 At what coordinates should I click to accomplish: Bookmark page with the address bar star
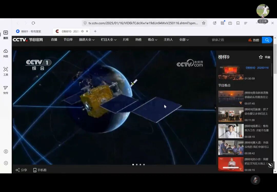[x=204, y=23]
